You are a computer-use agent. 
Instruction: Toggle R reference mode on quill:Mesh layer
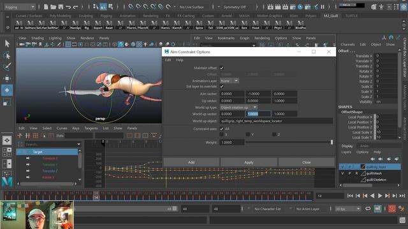[x=356, y=173]
